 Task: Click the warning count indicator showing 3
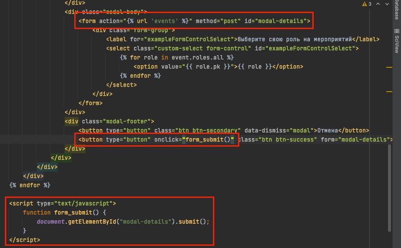[367, 4]
